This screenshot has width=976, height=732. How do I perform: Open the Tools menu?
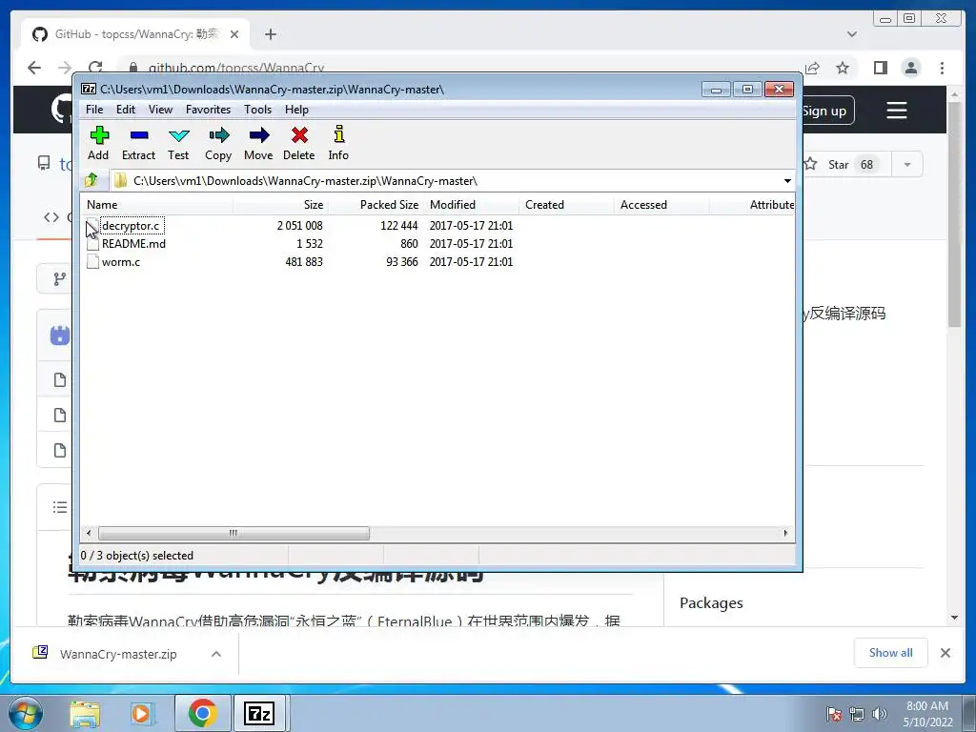click(x=257, y=110)
